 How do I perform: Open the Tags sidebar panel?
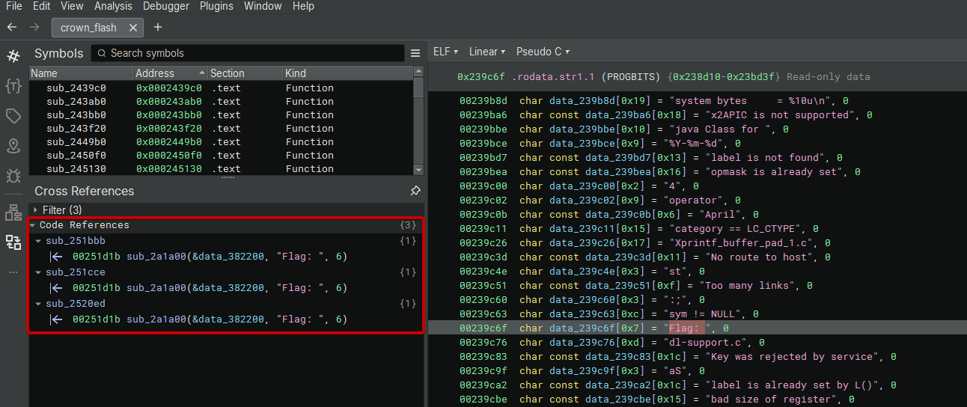[x=13, y=116]
